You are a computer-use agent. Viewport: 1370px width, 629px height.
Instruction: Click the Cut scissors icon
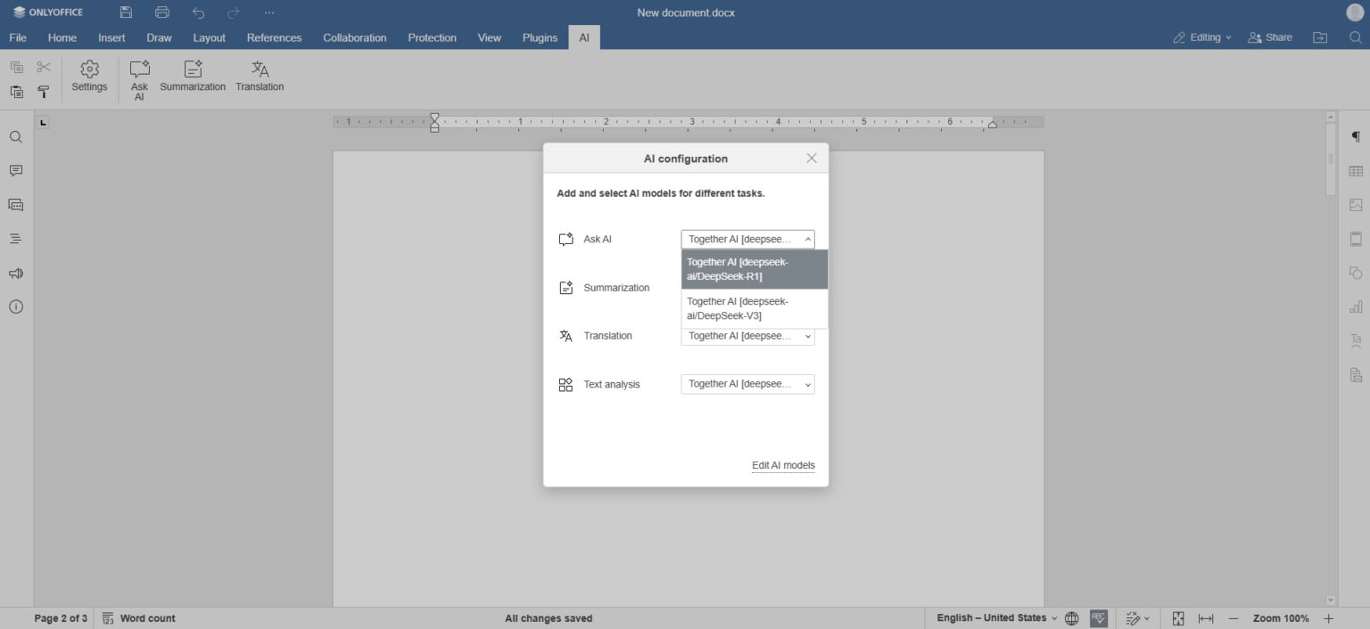tap(44, 67)
